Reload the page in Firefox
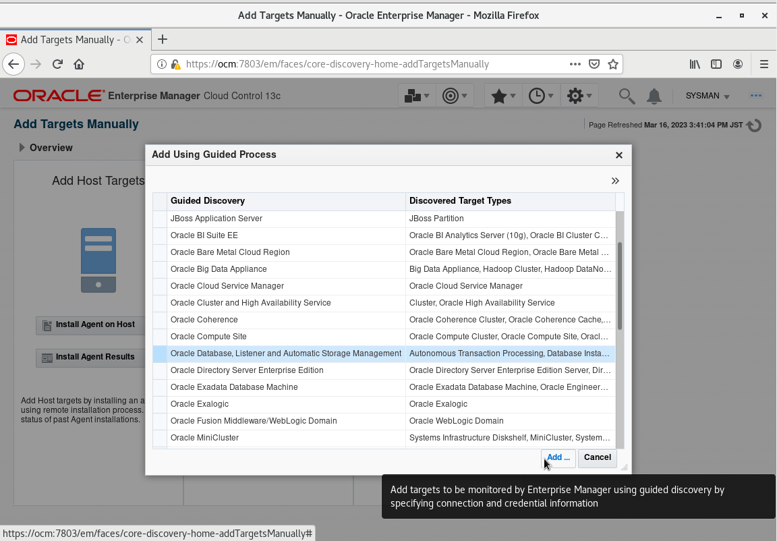This screenshot has height=541, width=777. click(x=57, y=64)
